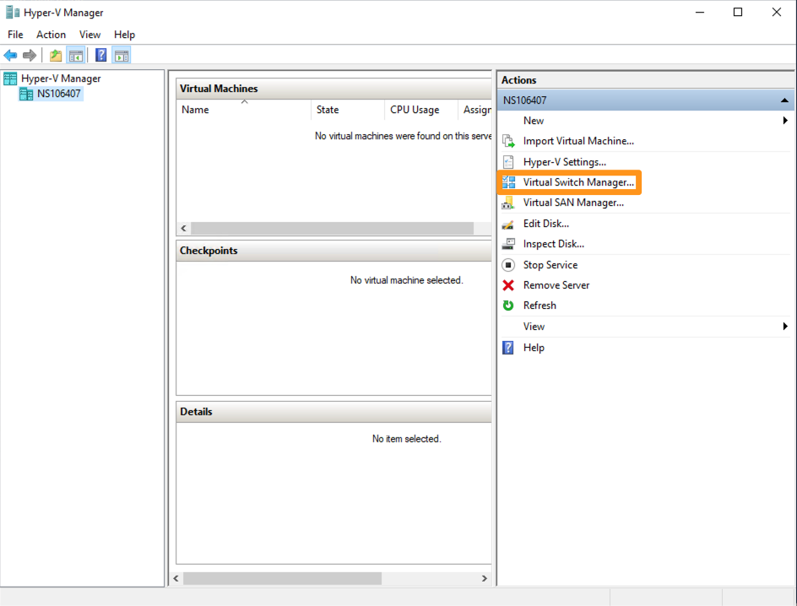Viewport: 797px width, 606px height.
Task: Open Import Virtual Machine wizard
Action: [x=578, y=141]
